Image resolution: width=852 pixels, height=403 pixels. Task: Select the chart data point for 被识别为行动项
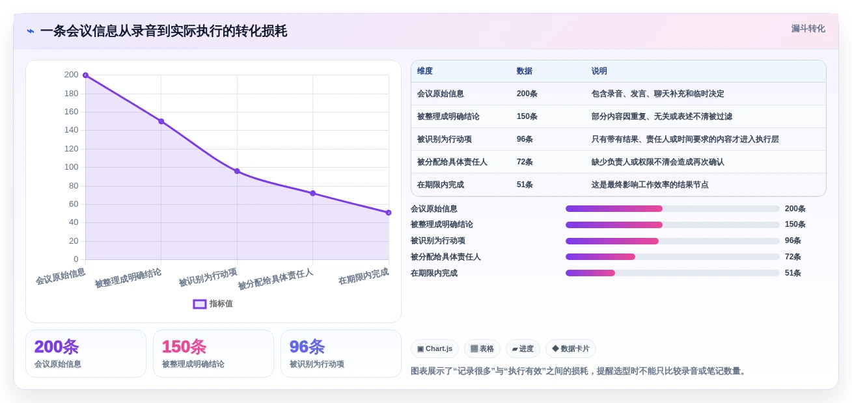click(237, 171)
